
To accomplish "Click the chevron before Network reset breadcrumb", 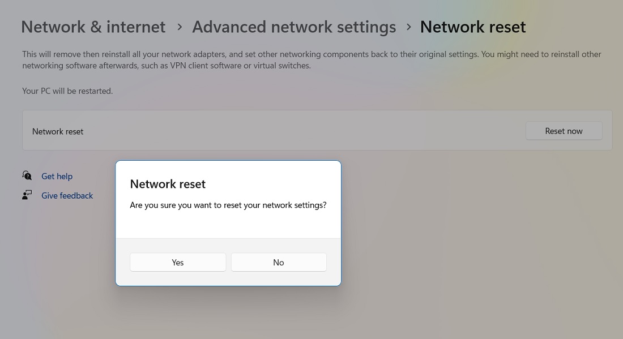I will click(x=409, y=27).
